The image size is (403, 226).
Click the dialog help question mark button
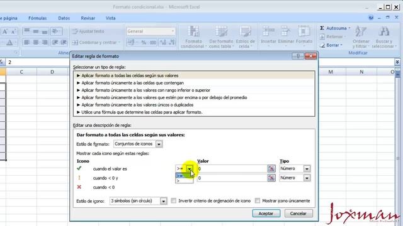coord(298,56)
